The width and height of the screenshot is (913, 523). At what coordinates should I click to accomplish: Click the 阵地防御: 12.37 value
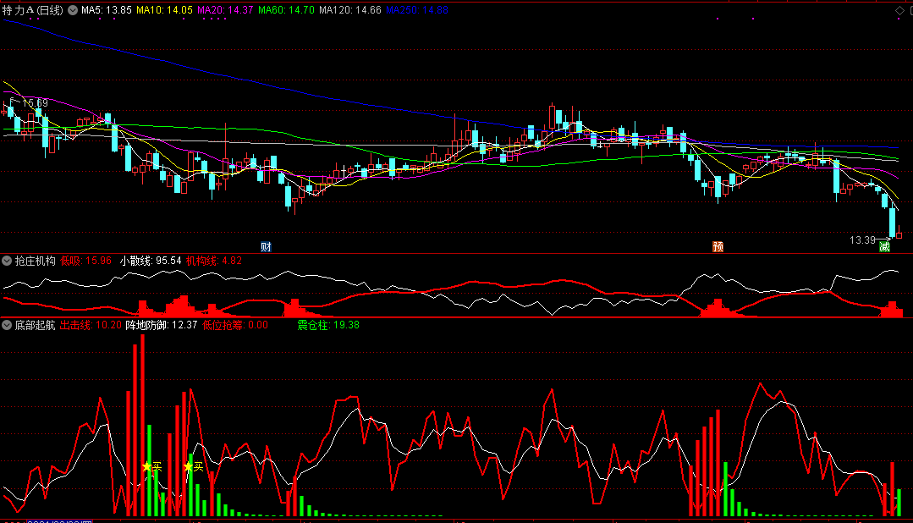tap(162, 325)
